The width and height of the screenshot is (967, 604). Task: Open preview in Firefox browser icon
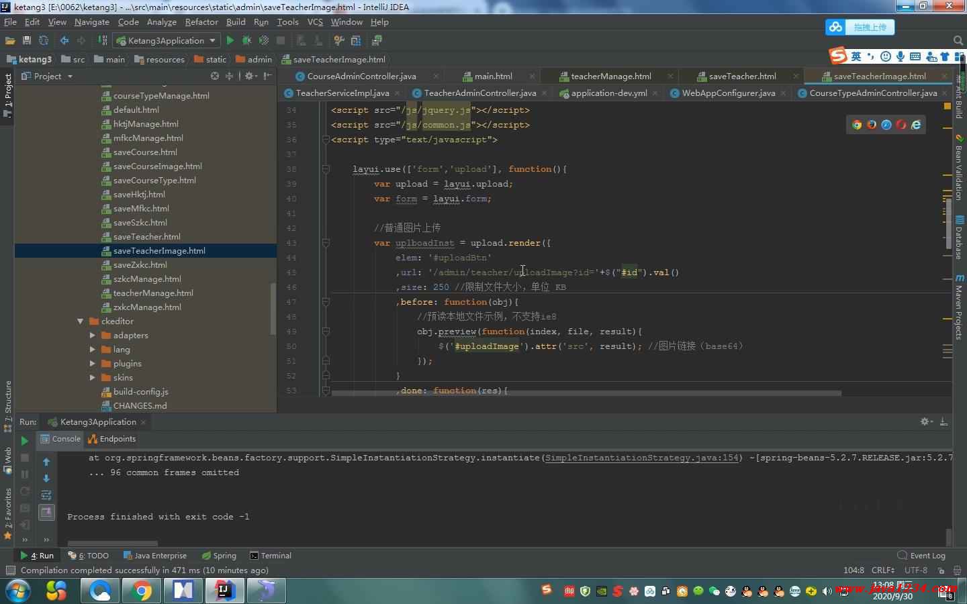872,125
